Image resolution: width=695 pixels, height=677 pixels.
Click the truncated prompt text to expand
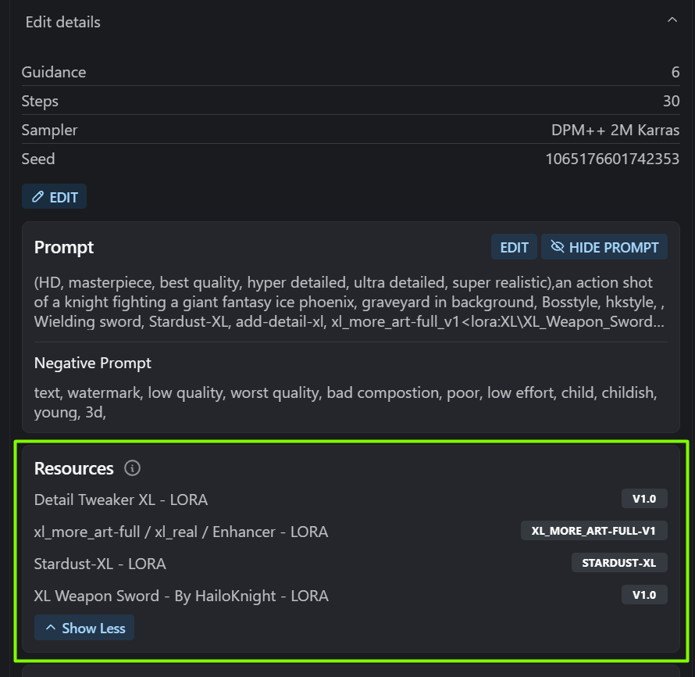pos(344,302)
